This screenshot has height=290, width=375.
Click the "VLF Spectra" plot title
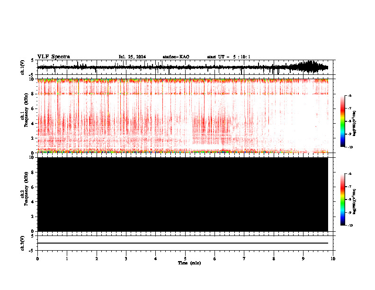pos(54,57)
